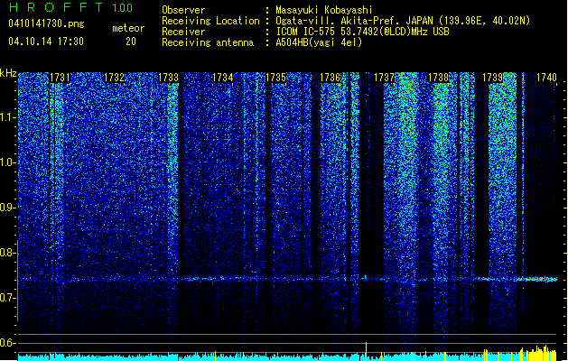Click the 1735 time marker
The image size is (568, 361).
click(276, 78)
